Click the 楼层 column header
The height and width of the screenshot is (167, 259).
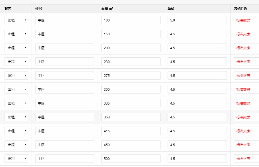pyautogui.click(x=39, y=9)
